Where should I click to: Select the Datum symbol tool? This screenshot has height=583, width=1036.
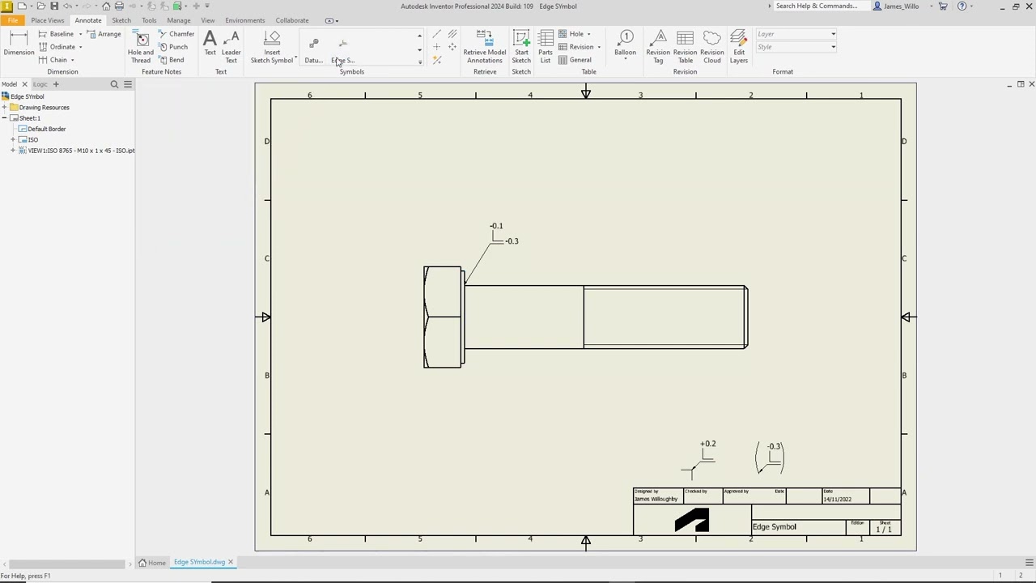(x=313, y=50)
